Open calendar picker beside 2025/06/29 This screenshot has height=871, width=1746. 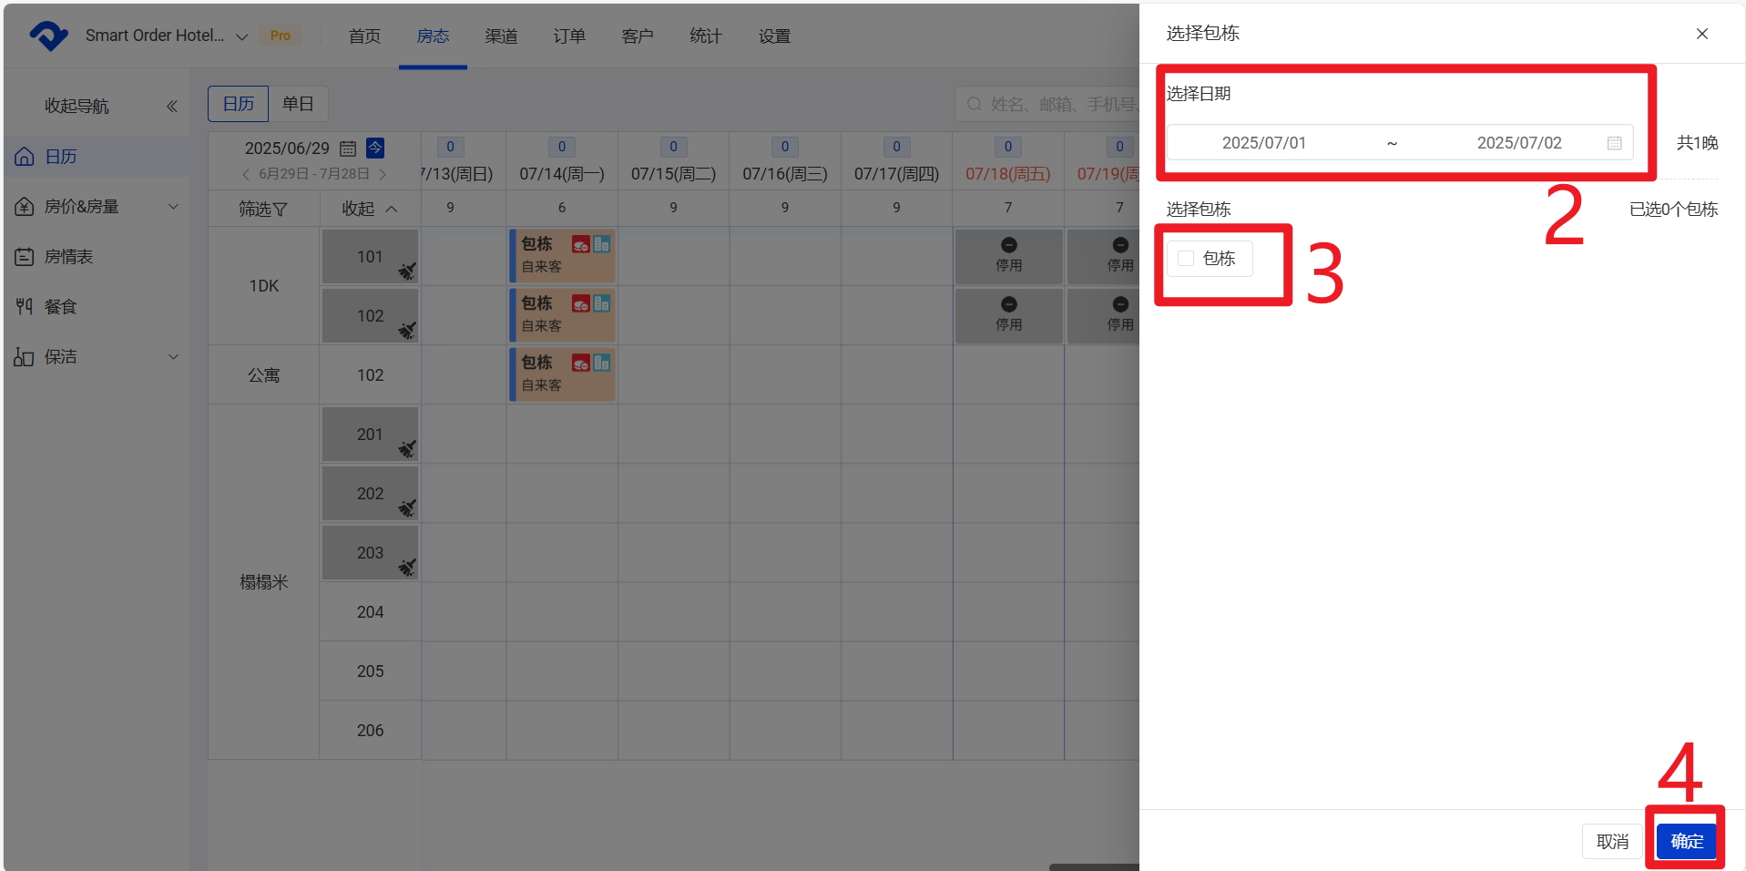(348, 149)
